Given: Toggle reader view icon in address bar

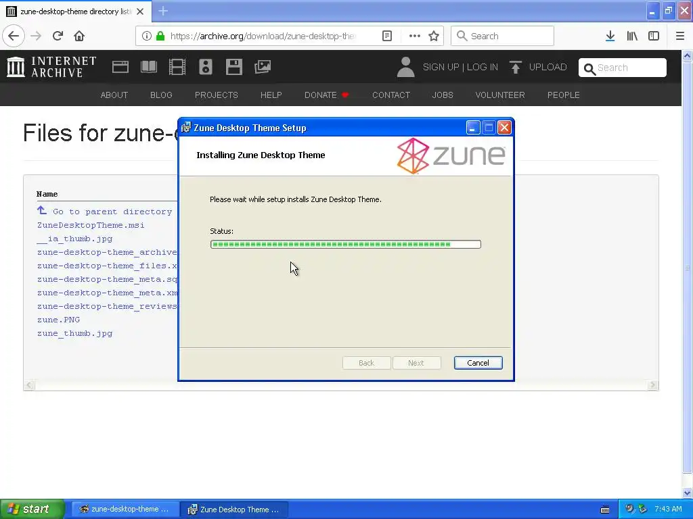Looking at the screenshot, I should pyautogui.click(x=386, y=36).
